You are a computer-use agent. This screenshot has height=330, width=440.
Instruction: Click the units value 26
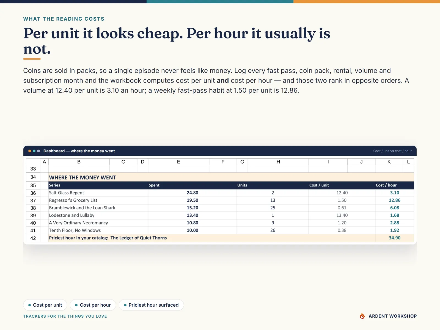(273, 230)
